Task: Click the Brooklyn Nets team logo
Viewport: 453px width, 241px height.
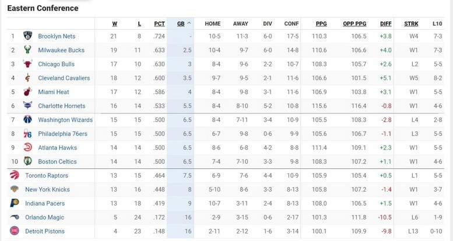Action: click(27, 36)
